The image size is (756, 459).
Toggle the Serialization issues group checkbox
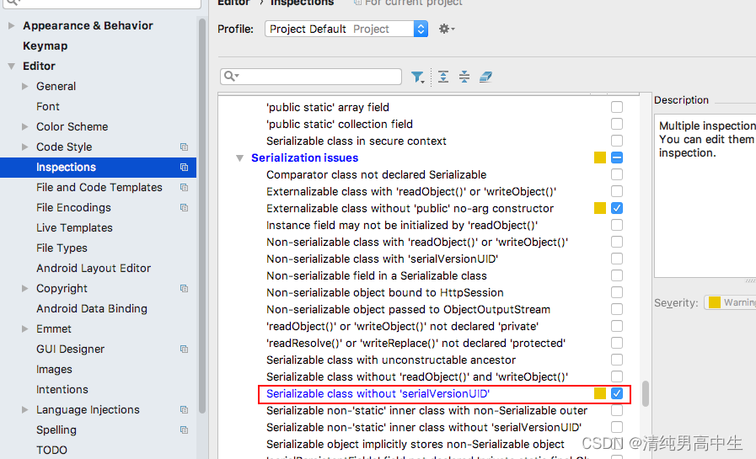click(x=617, y=157)
